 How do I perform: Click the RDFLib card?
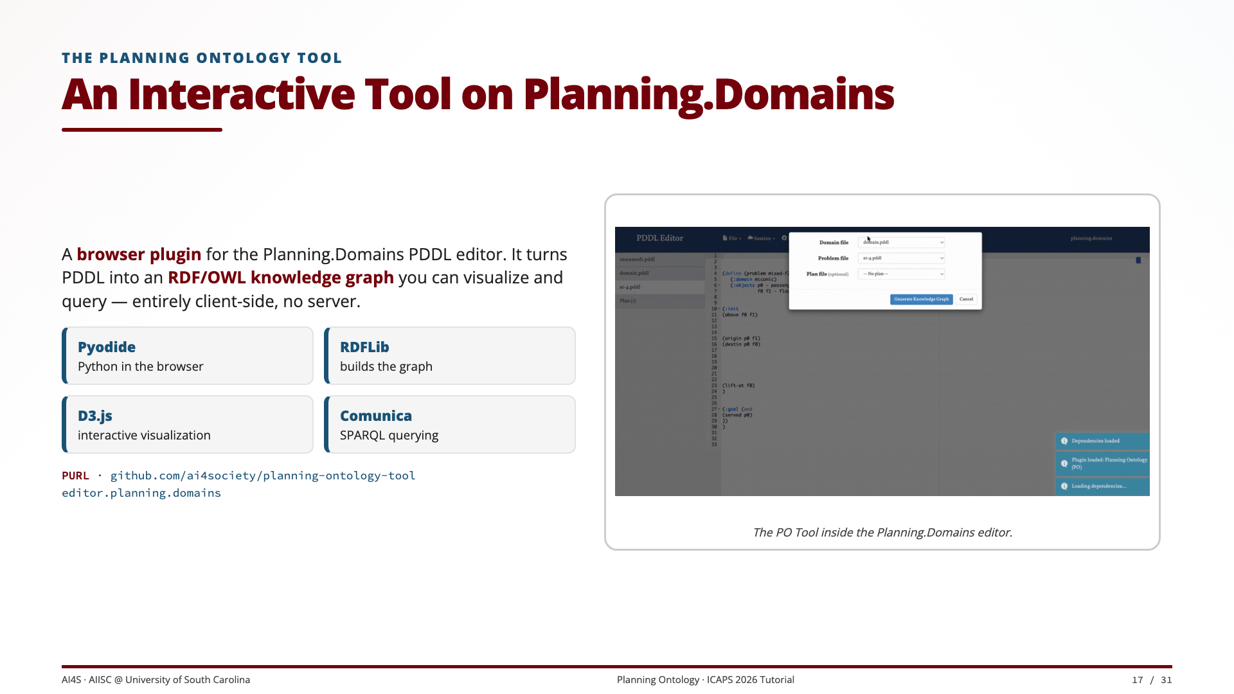coord(450,356)
